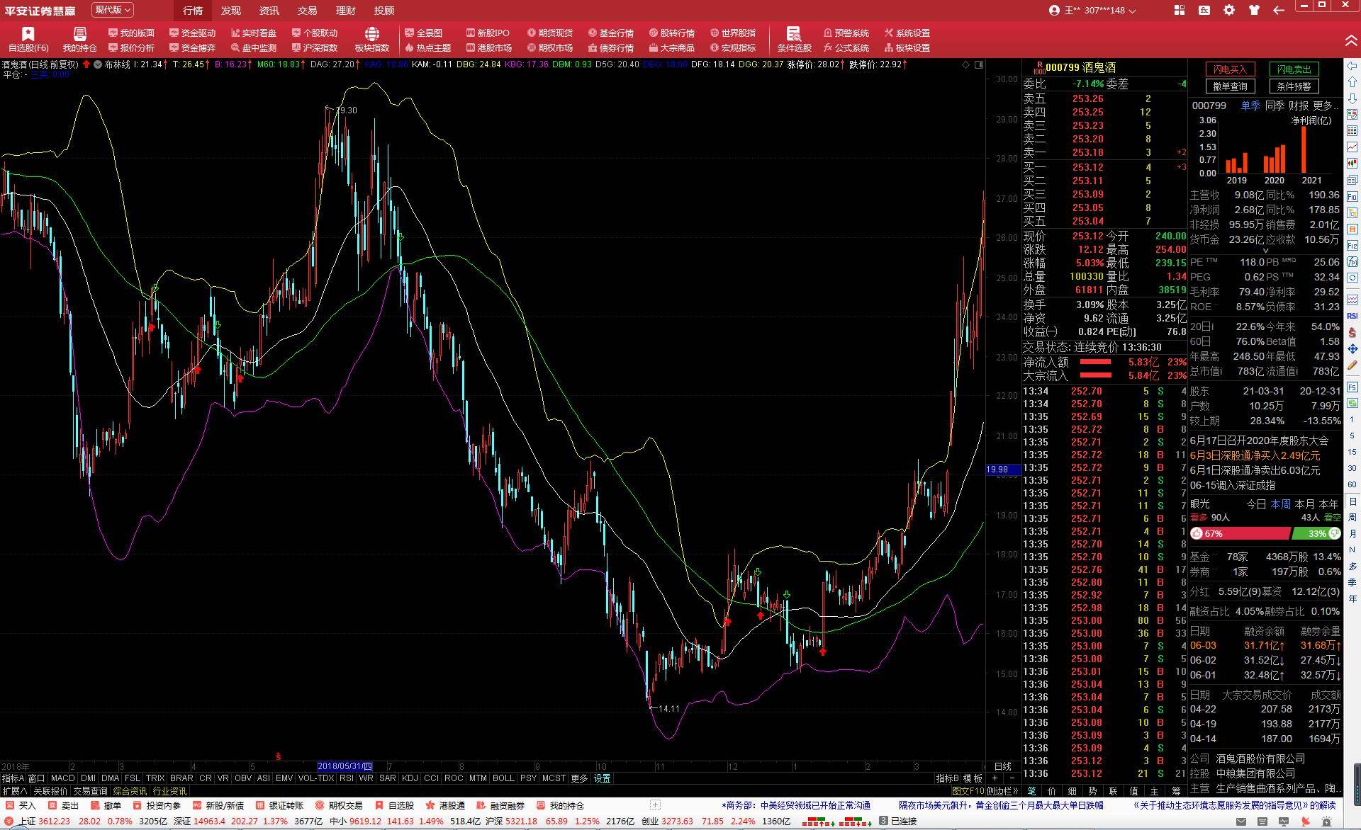Click 设置 indicator settings
The width and height of the screenshot is (1361, 830).
click(602, 778)
